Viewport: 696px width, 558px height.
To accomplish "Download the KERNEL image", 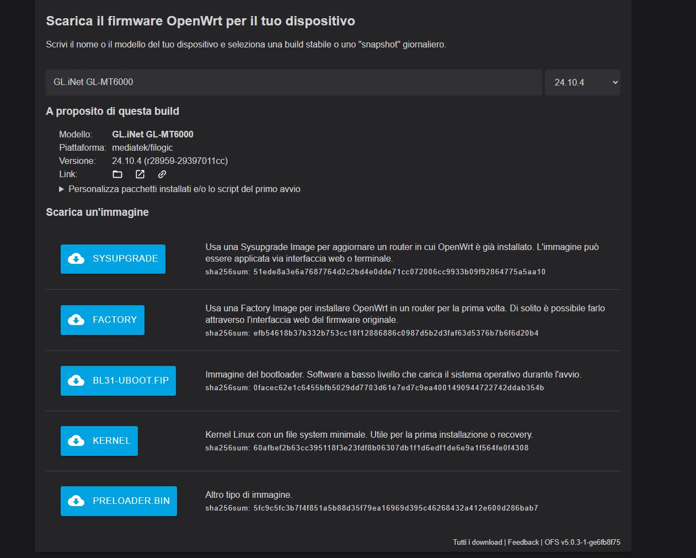I will 99,441.
